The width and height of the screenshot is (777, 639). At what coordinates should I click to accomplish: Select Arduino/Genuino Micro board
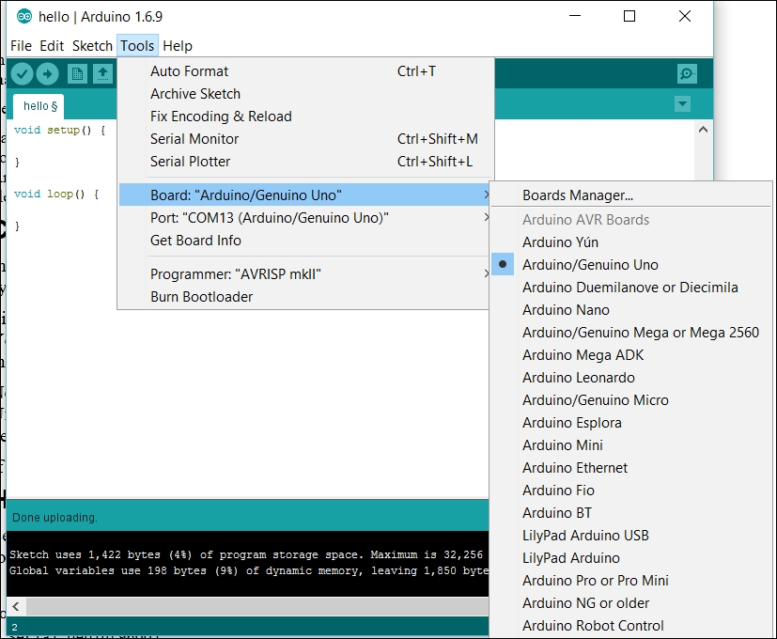coord(630,400)
